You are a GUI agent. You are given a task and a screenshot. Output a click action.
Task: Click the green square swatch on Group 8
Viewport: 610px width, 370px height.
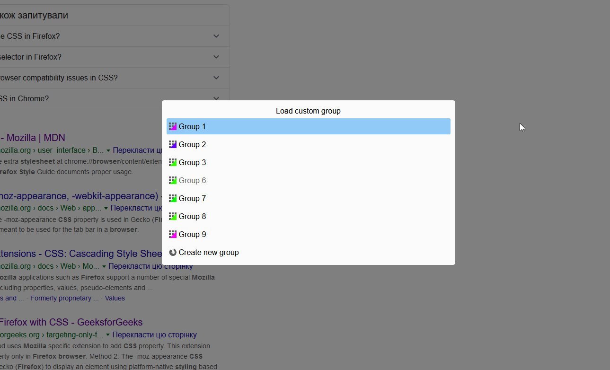point(172,216)
